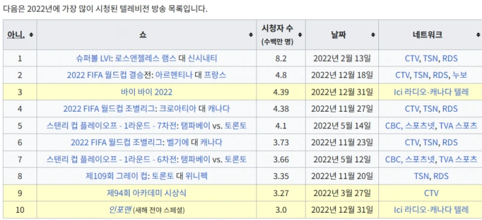Sort table by the 날짜 column arrows
Screen dimensions: 482x220
(373, 35)
